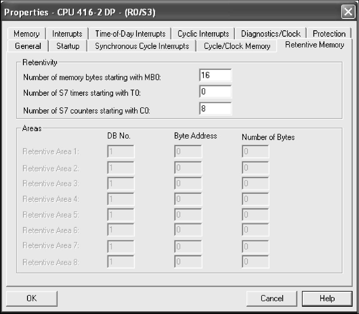
Task: Click the dialog title 'Properties - CPU 416-2 DP'
Action: click(x=60, y=12)
